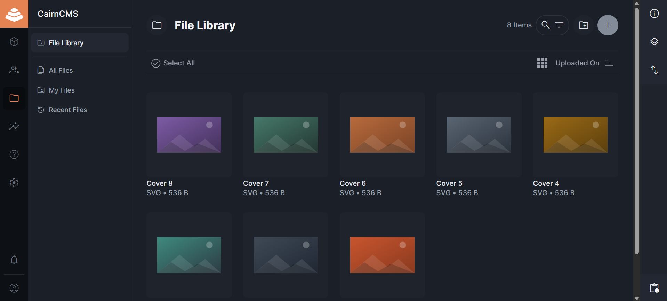The image size is (667, 301).
Task: Open the info sidebar icon
Action: click(x=654, y=14)
